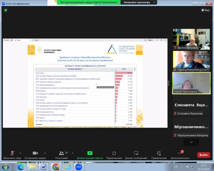214x171 pixels.
Task: Click the UK language indicator in tray
Action: pyautogui.click(x=176, y=167)
